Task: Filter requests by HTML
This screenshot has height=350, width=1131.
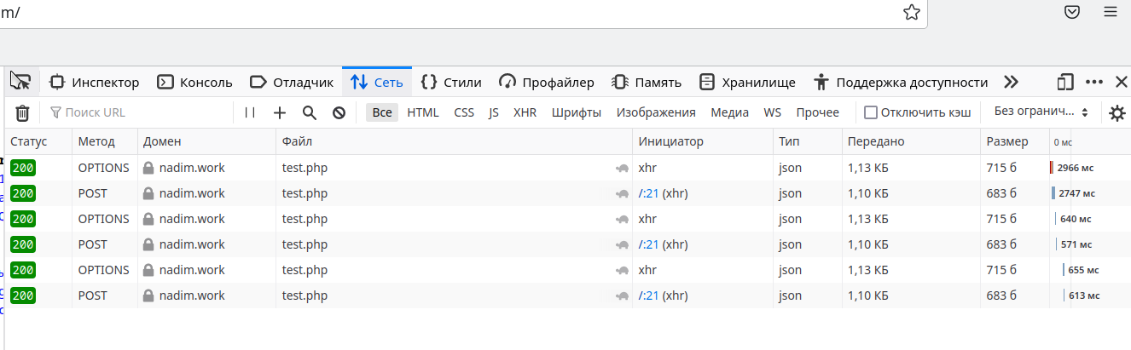Action: (x=423, y=112)
